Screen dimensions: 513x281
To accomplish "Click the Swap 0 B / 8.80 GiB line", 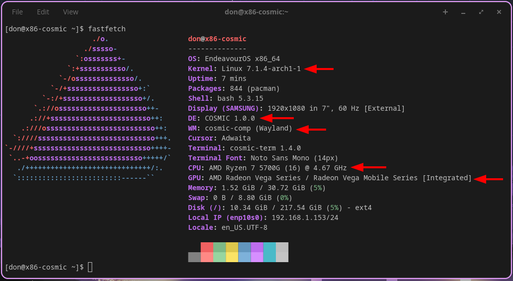I will (x=240, y=198).
